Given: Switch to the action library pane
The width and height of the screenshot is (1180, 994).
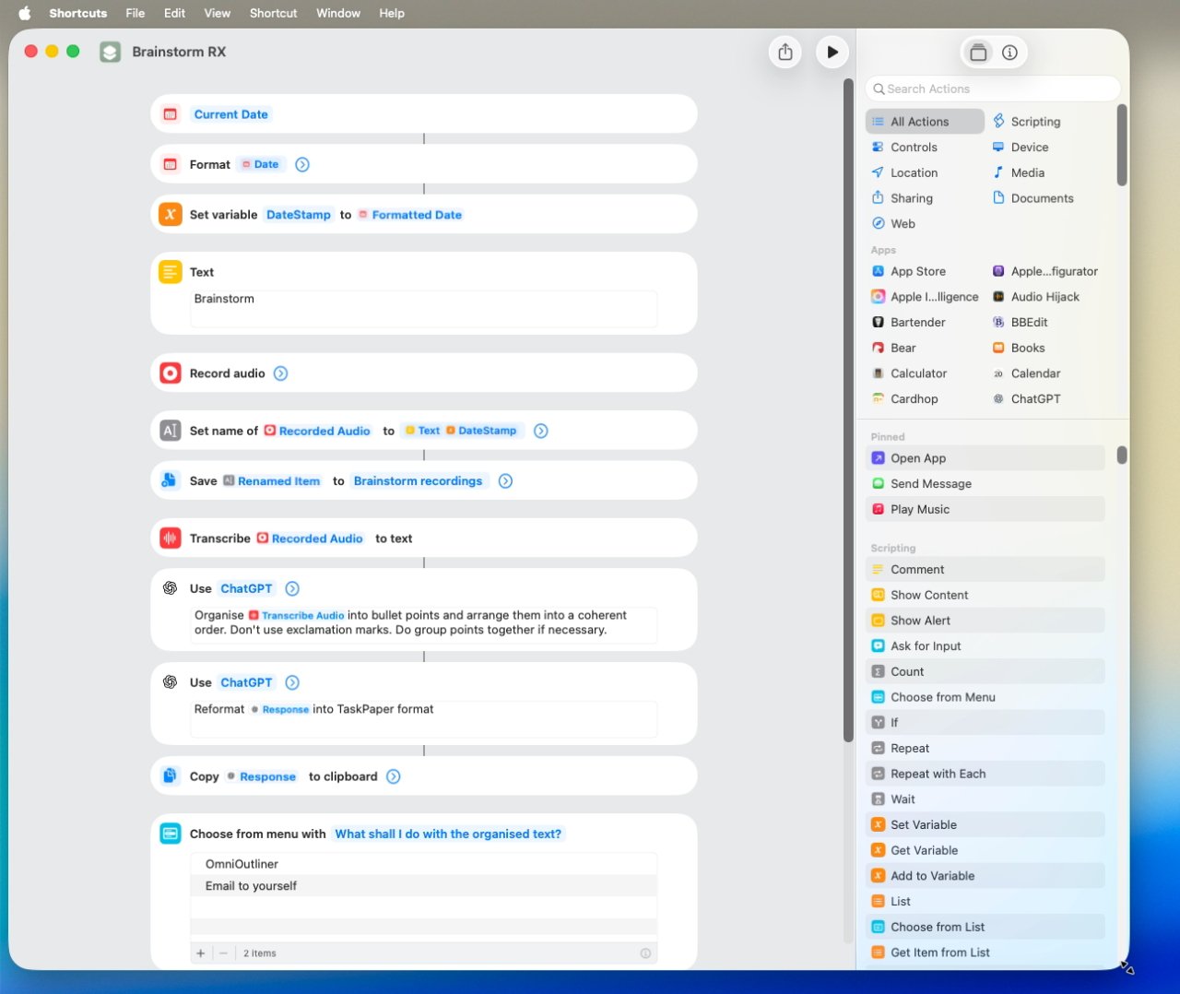Looking at the screenshot, I should point(978,53).
